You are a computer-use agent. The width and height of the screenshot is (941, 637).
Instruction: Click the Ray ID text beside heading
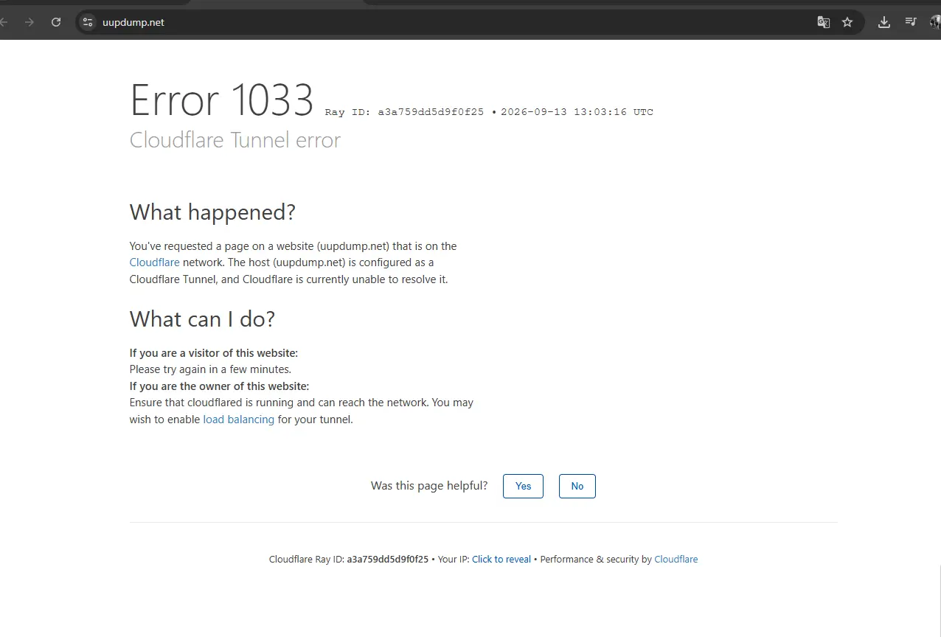[404, 112]
